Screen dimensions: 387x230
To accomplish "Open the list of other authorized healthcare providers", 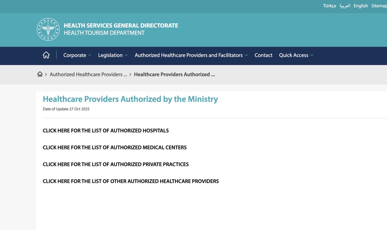I will tap(131, 181).
